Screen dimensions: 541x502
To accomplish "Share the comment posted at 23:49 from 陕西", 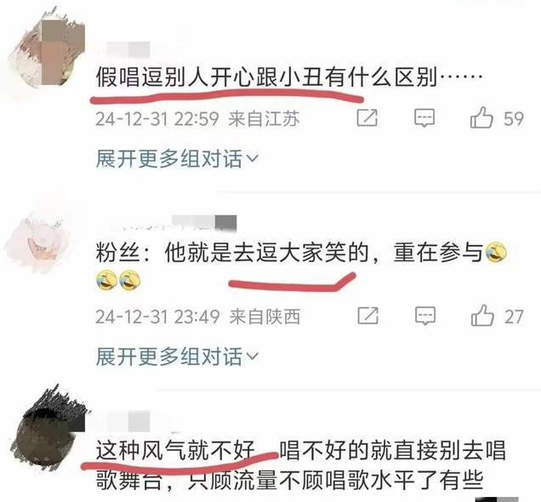I will 367,316.
